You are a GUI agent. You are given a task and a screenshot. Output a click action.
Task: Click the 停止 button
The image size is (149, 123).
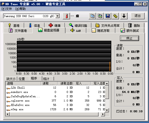[129, 38]
